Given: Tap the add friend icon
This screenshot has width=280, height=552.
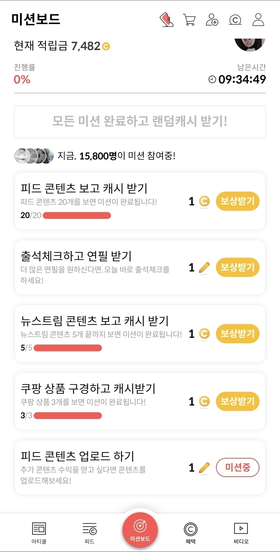Looking at the screenshot, I should (212, 20).
